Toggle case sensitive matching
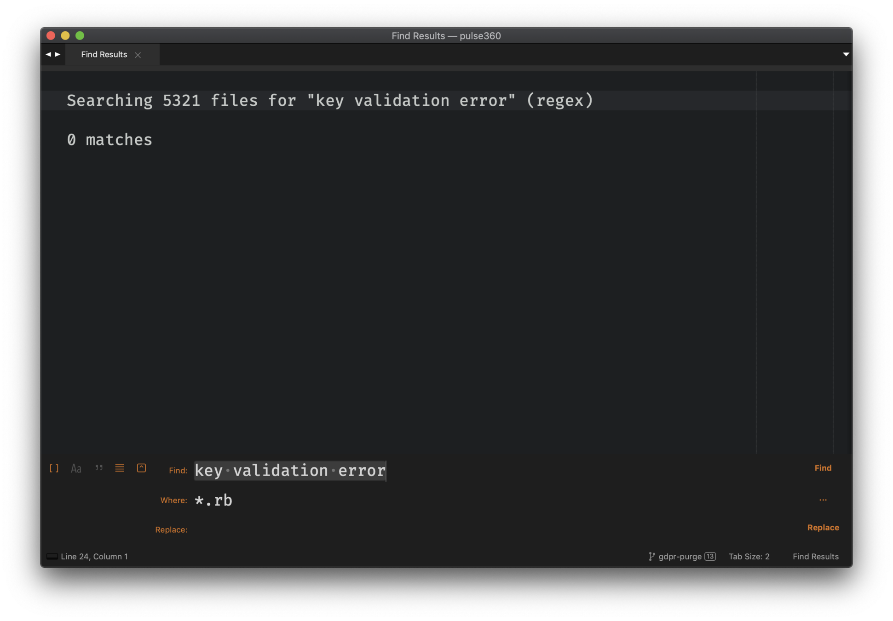 [x=76, y=468]
